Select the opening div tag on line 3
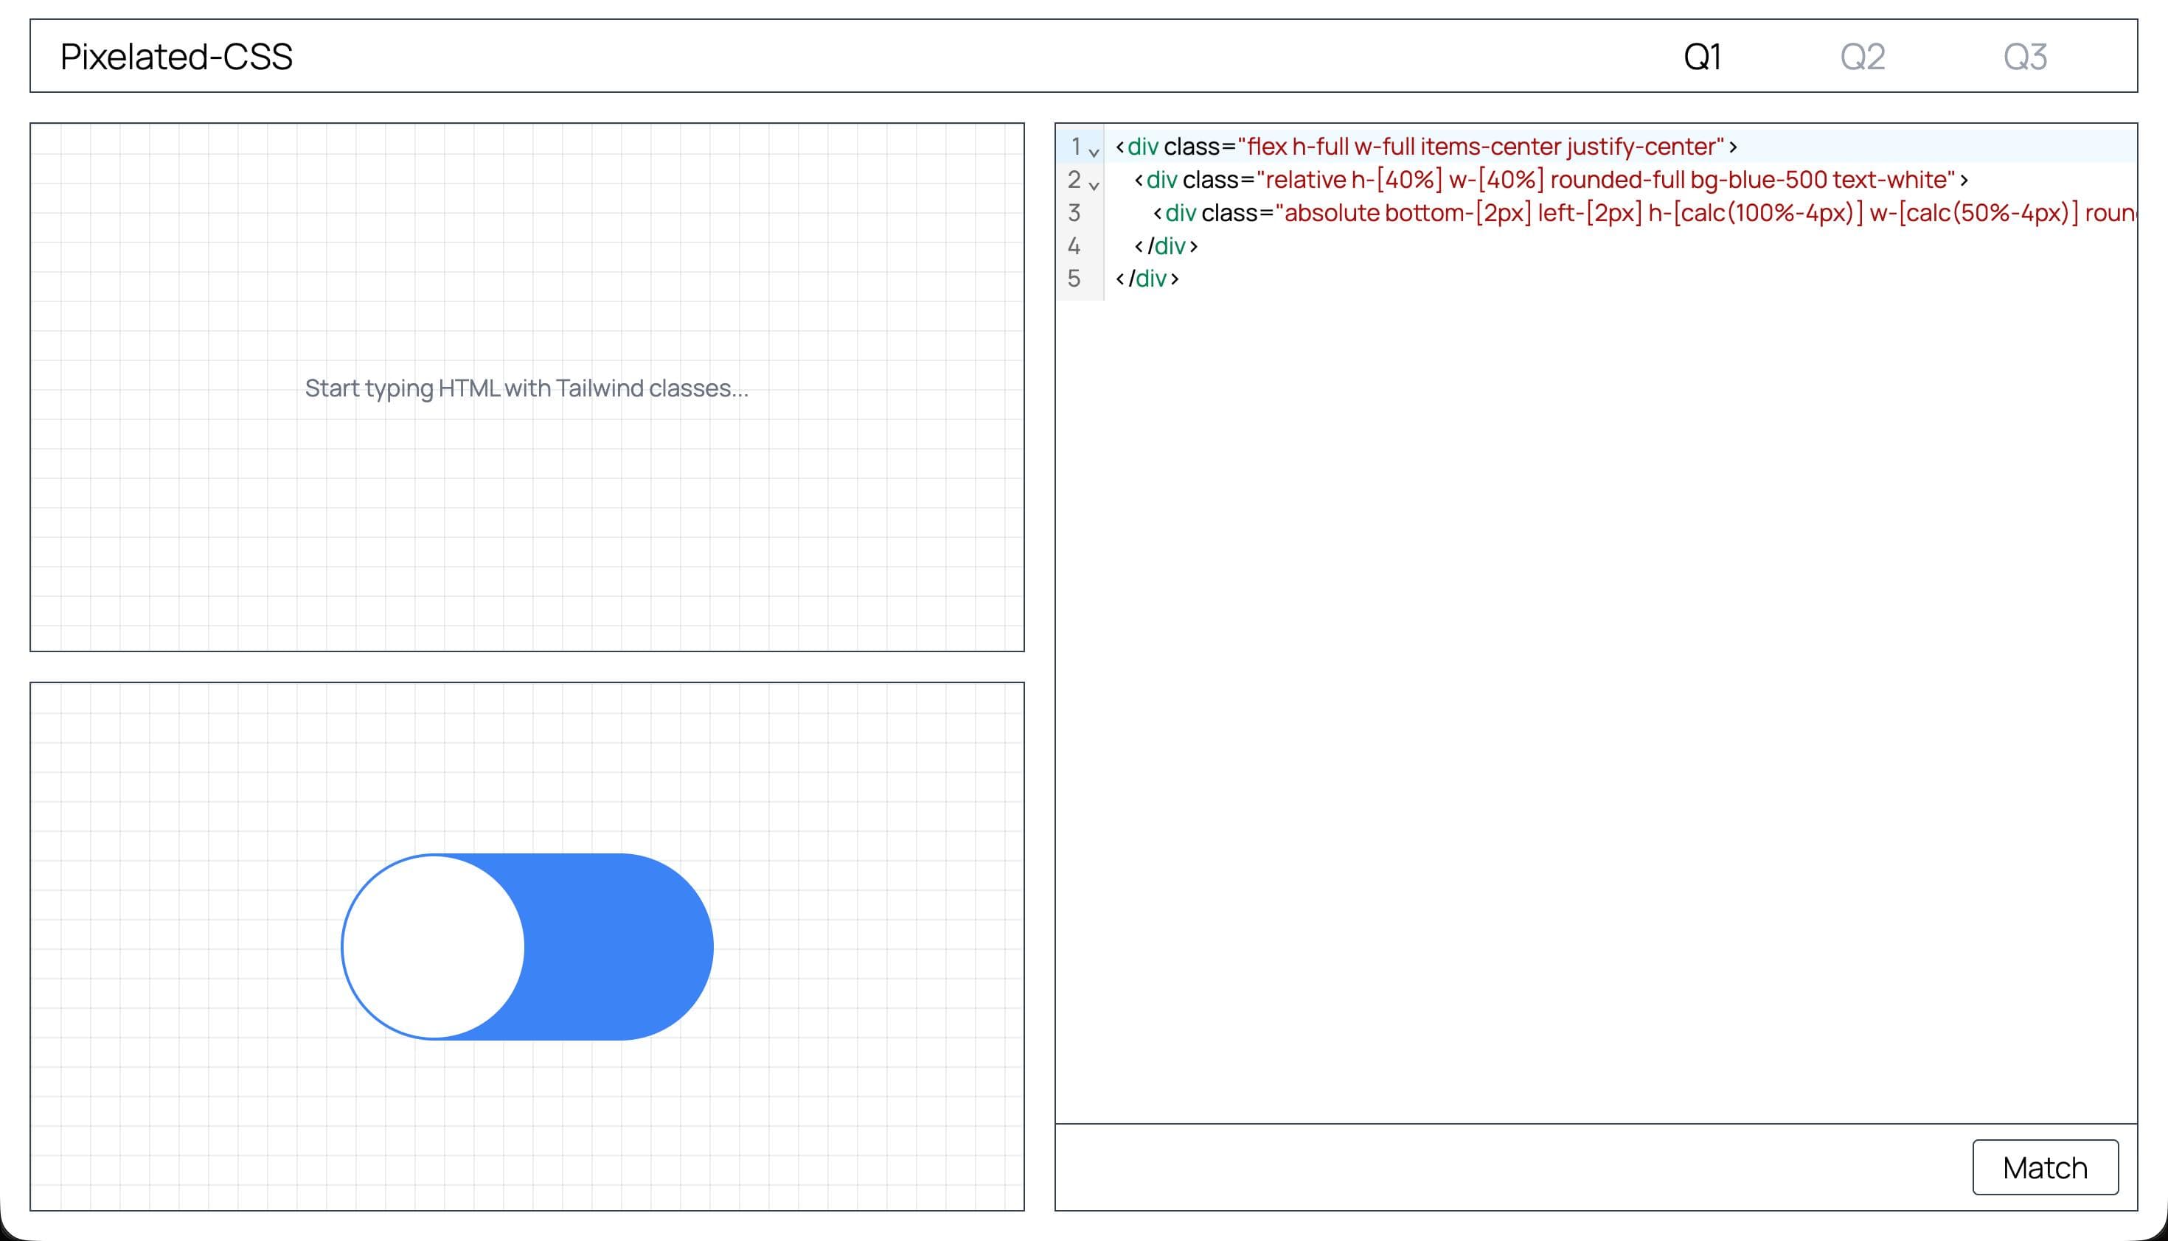 (x=1178, y=213)
